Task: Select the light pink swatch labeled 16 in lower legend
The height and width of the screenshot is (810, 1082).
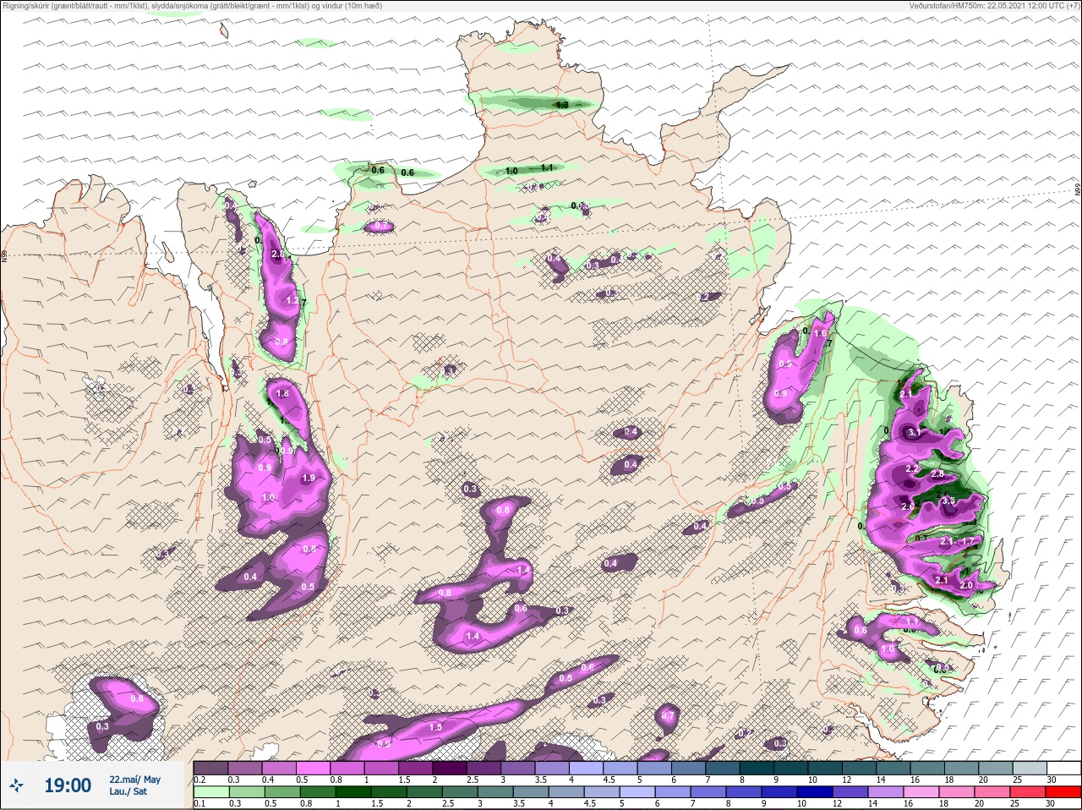Action: point(921,791)
